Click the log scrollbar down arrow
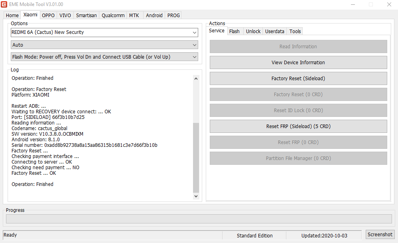This screenshot has height=243, width=398. pos(196,196)
